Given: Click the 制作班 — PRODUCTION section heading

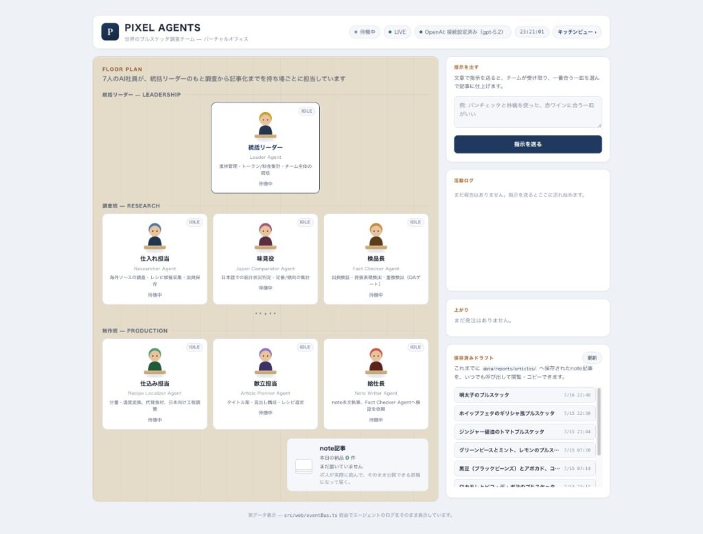Looking at the screenshot, I should (135, 331).
